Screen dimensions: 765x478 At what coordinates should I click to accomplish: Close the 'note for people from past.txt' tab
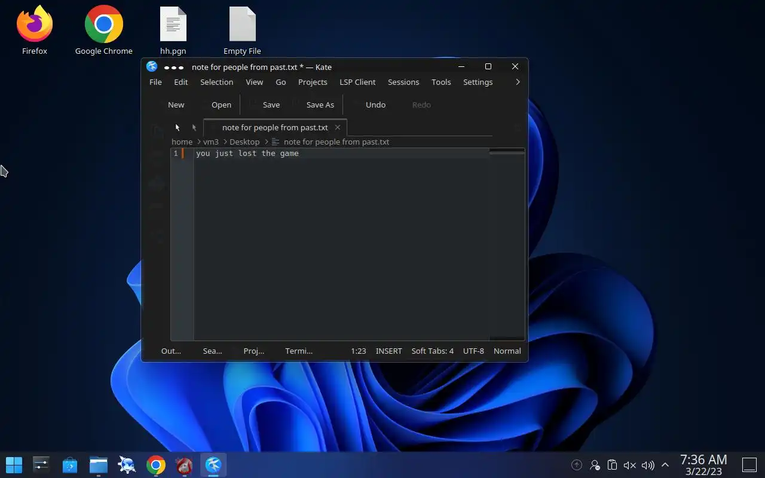pos(338,127)
